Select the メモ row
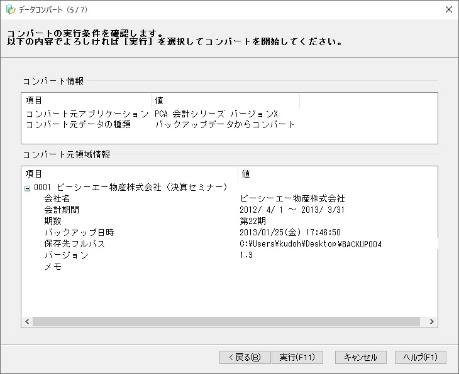 click(52, 267)
